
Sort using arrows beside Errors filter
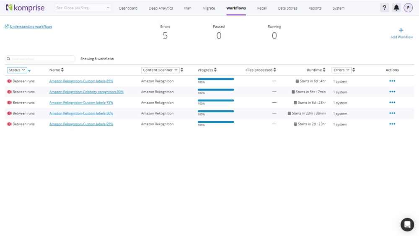point(354,70)
